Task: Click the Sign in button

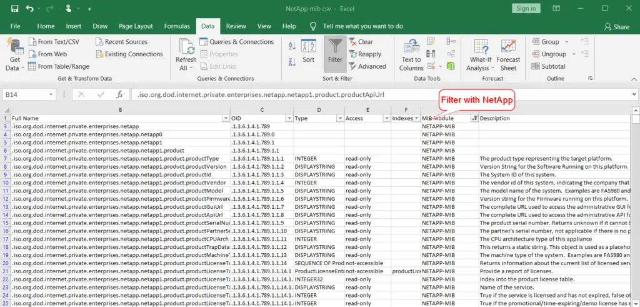Action: pos(526,9)
